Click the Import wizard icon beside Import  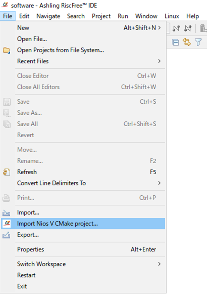pyautogui.click(x=7, y=212)
